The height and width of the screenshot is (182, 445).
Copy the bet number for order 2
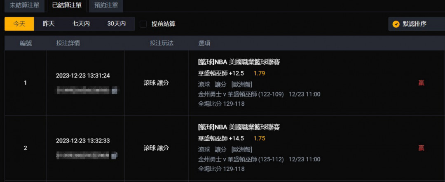click(x=115, y=156)
